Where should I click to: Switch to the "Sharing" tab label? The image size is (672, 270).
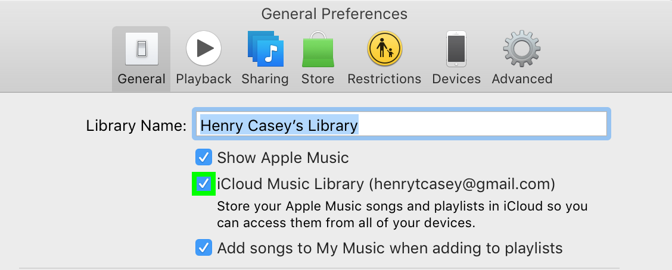pyautogui.click(x=265, y=79)
